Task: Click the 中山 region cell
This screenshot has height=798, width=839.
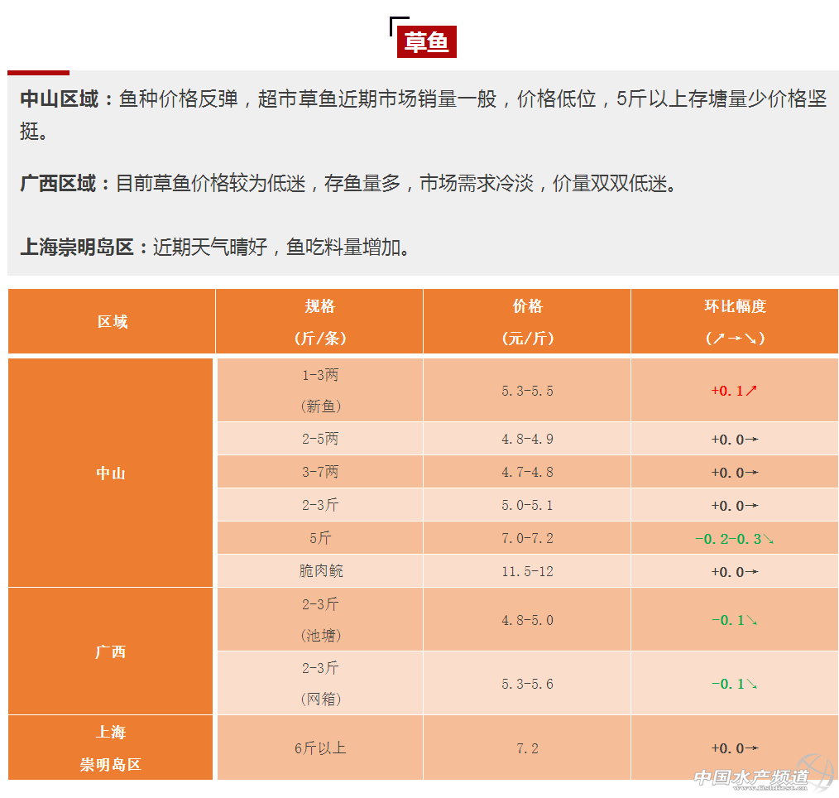Action: tap(111, 474)
